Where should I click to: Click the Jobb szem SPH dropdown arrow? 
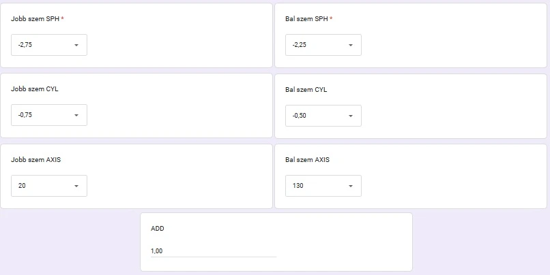click(76, 45)
